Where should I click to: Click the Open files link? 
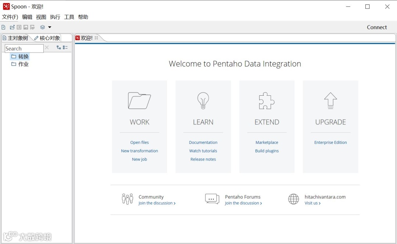(140, 142)
